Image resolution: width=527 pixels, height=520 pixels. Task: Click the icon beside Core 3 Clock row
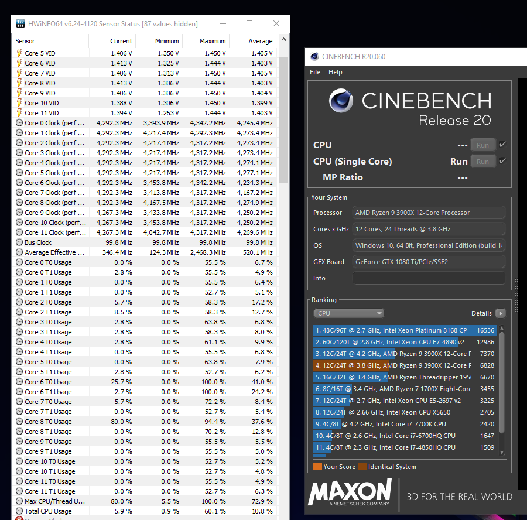coord(19,153)
